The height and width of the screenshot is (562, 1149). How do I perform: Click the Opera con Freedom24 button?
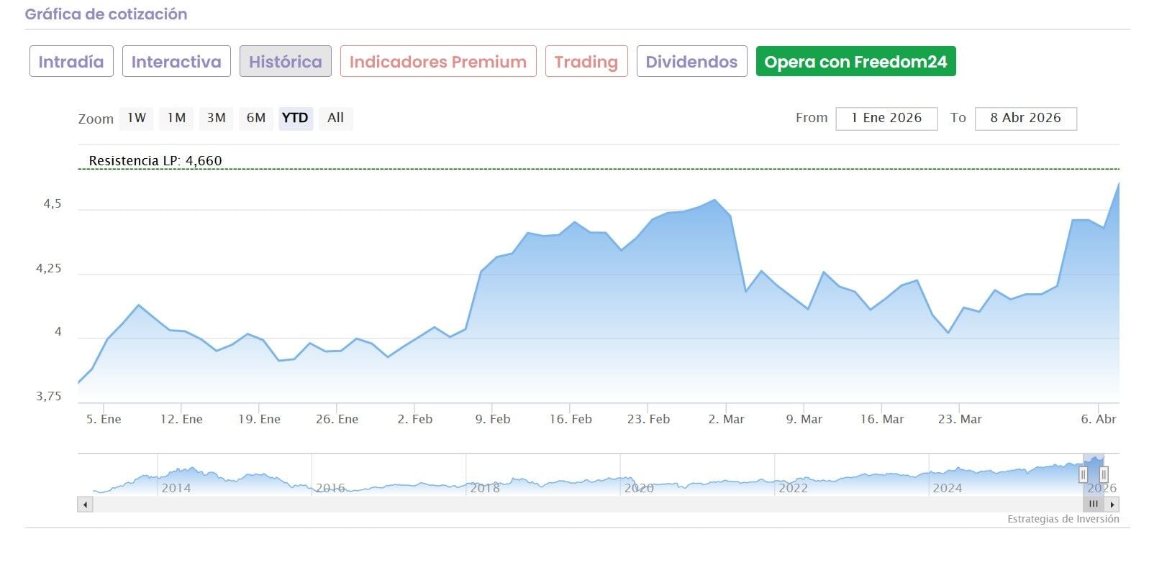[855, 62]
